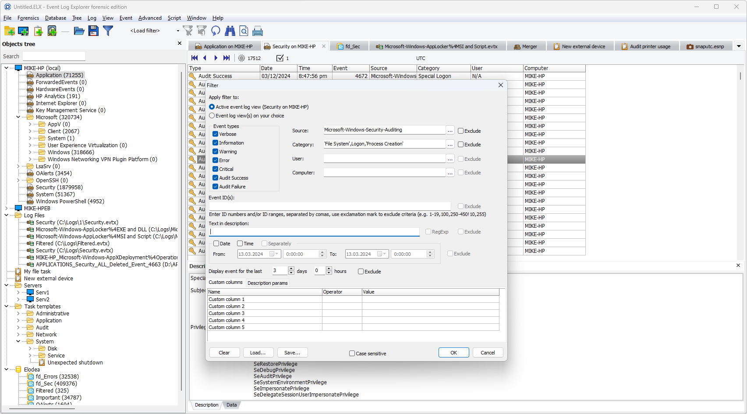This screenshot has width=747, height=414.
Task: Jump to the first event page arrow
Action: coord(195,58)
